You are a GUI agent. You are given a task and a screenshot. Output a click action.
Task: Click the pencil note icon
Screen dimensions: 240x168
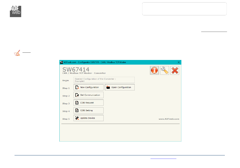(x=17, y=53)
